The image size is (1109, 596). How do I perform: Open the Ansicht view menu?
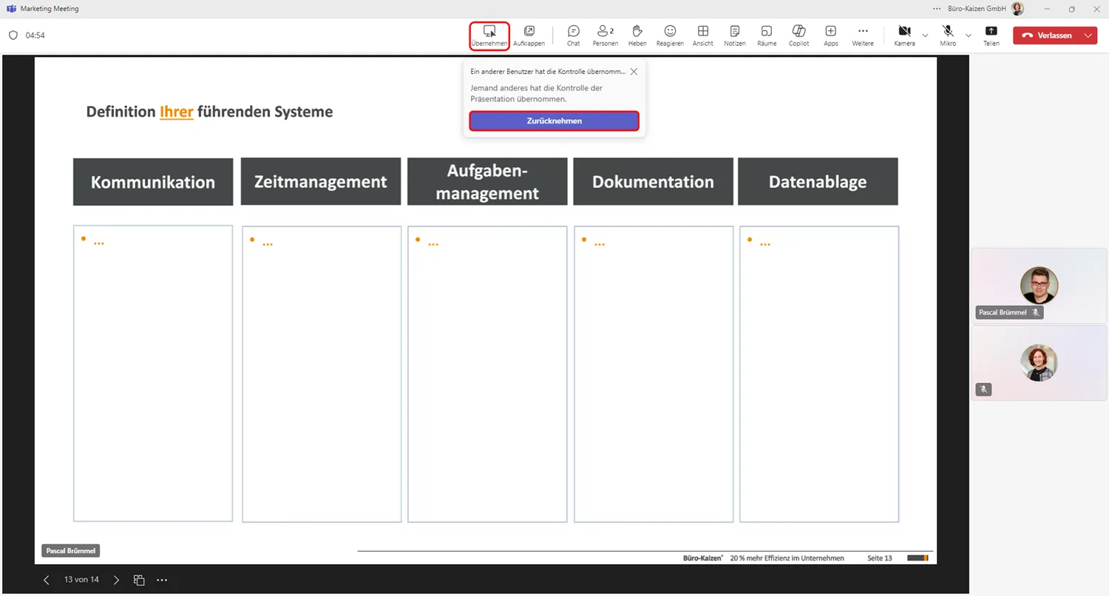(x=703, y=35)
